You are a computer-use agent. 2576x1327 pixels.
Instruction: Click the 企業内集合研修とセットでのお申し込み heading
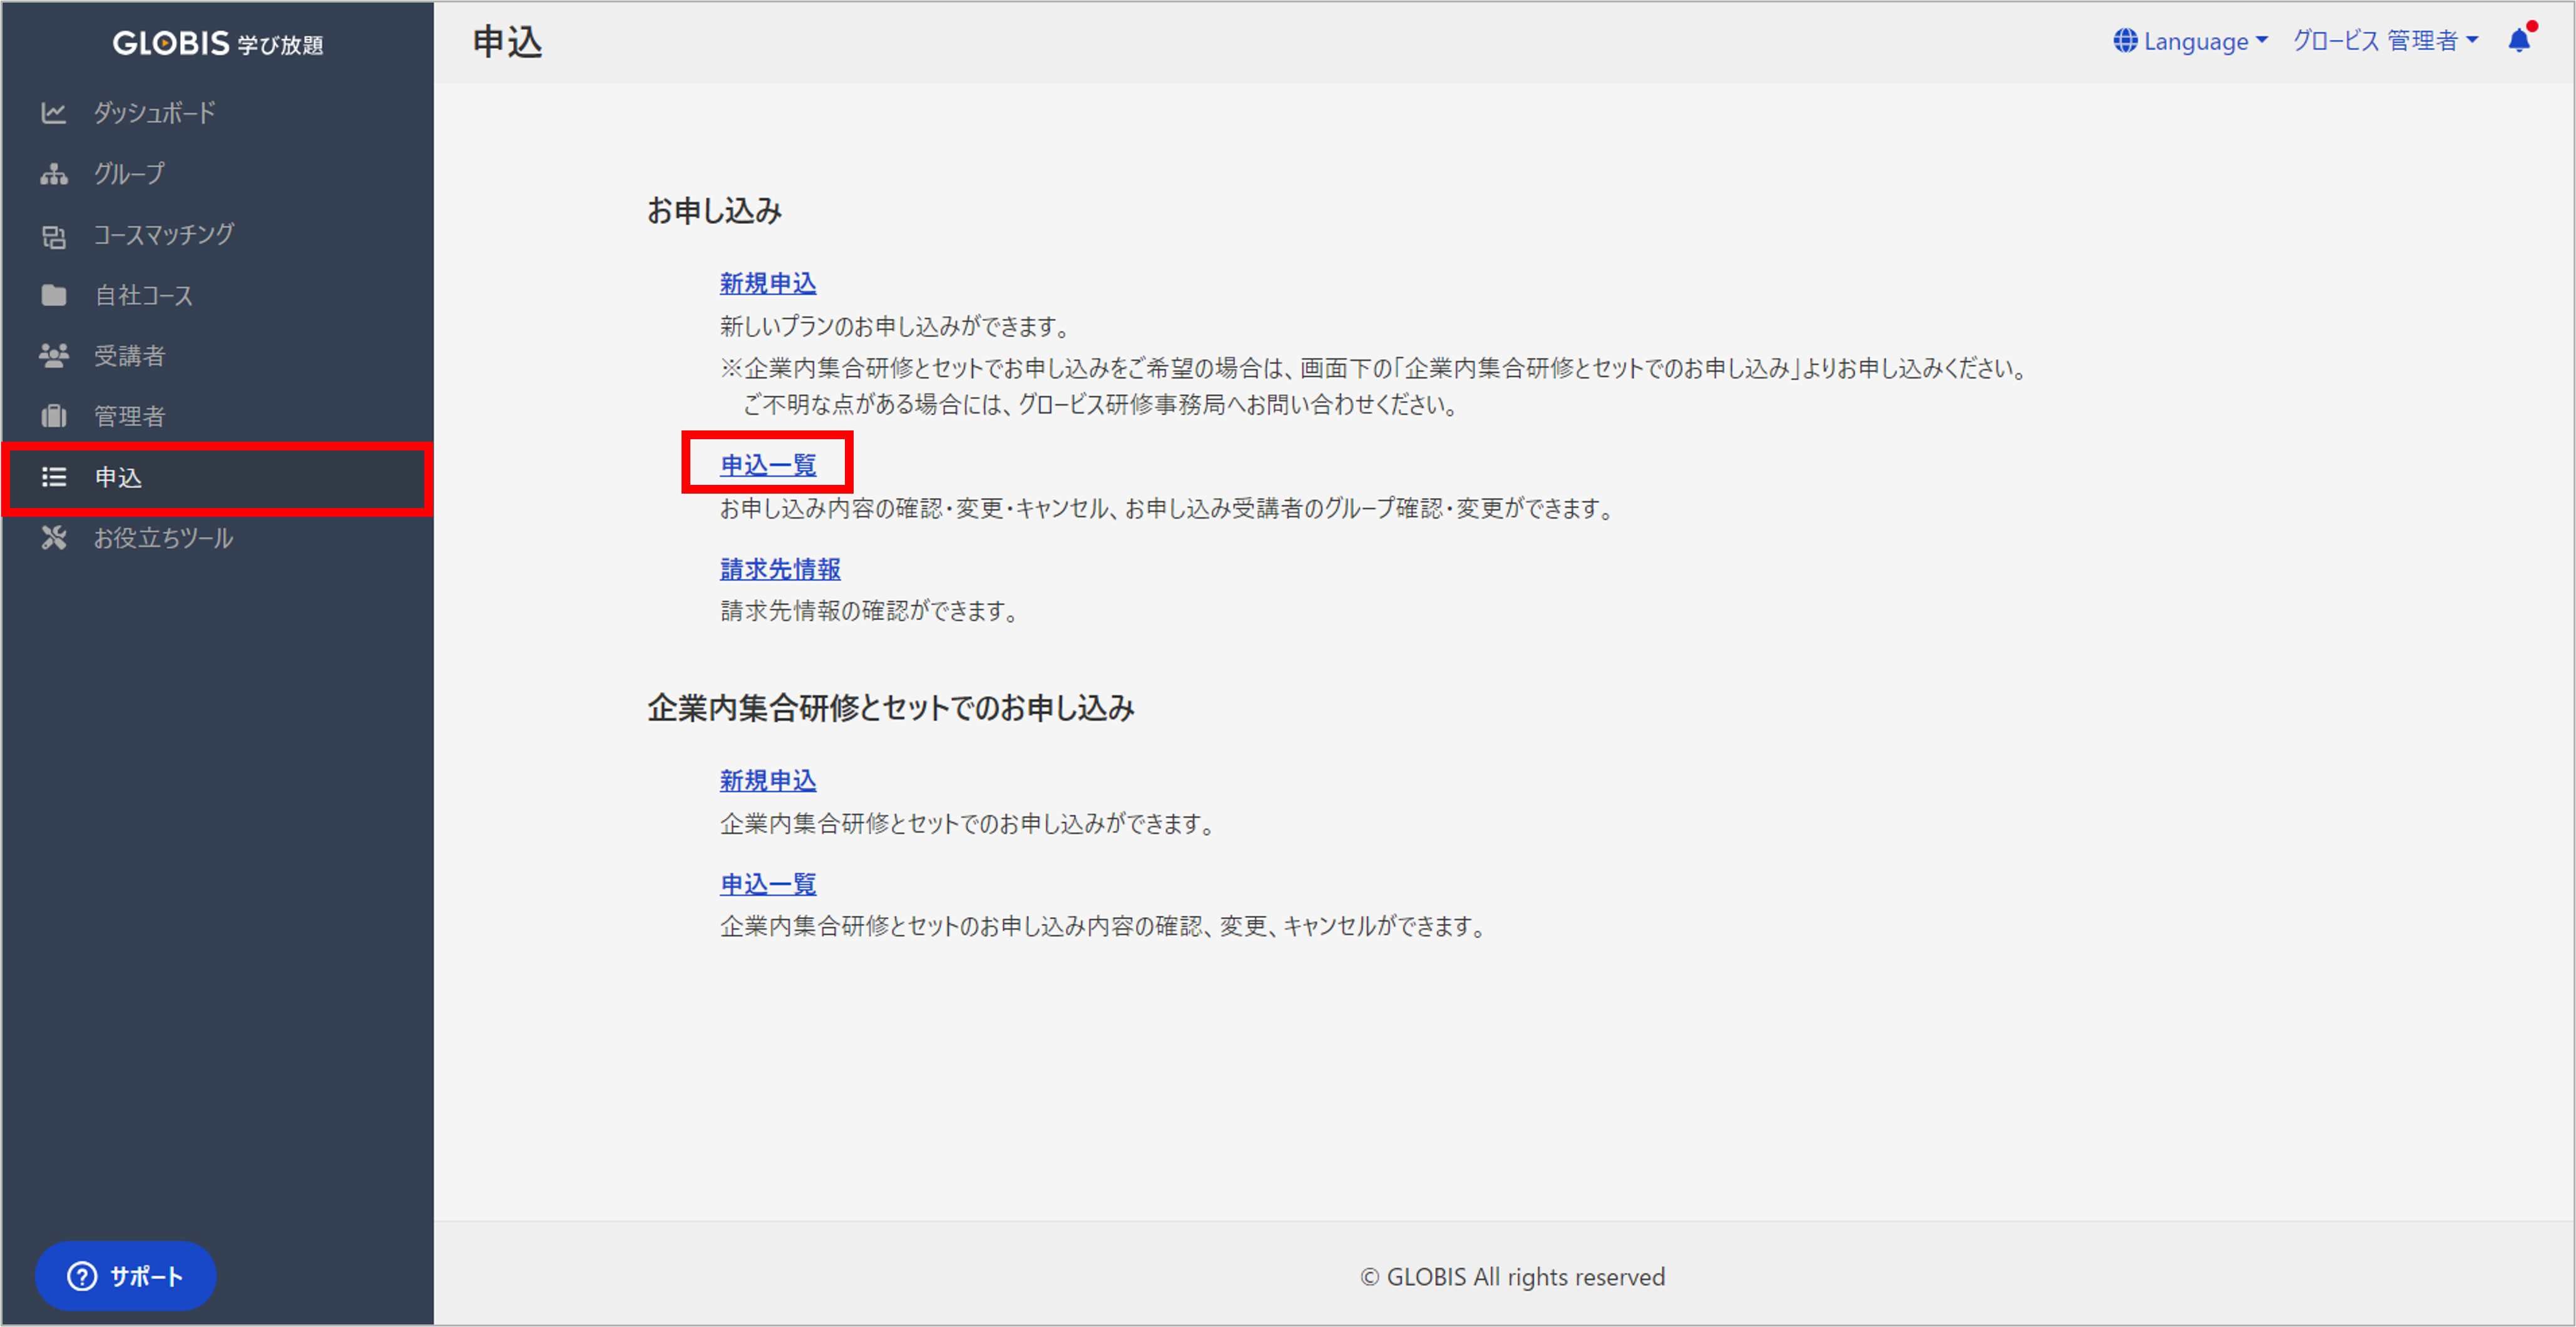coord(891,708)
